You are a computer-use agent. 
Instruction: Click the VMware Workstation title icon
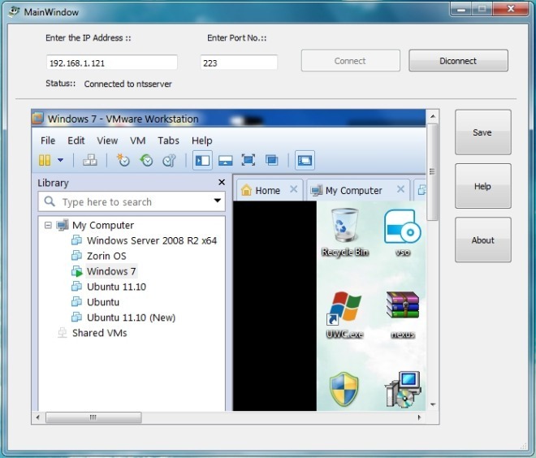pos(38,119)
